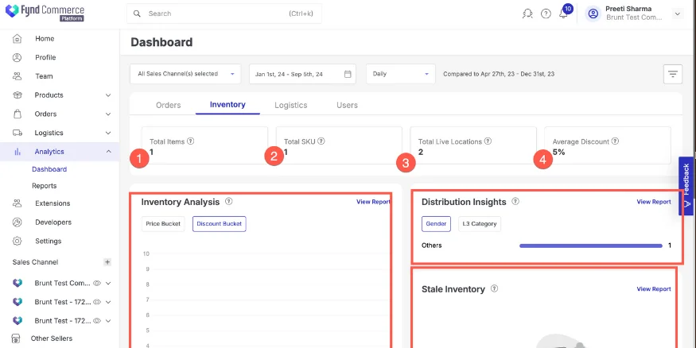696x348 pixels.
Task: Expand the last Brunt Test - 172 chevron
Action: coord(108,320)
